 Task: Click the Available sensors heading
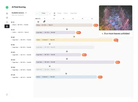(x=18, y=13)
